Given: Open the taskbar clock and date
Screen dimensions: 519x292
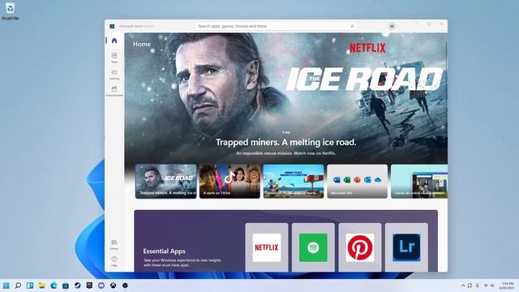Looking at the screenshot, I should [508, 286].
